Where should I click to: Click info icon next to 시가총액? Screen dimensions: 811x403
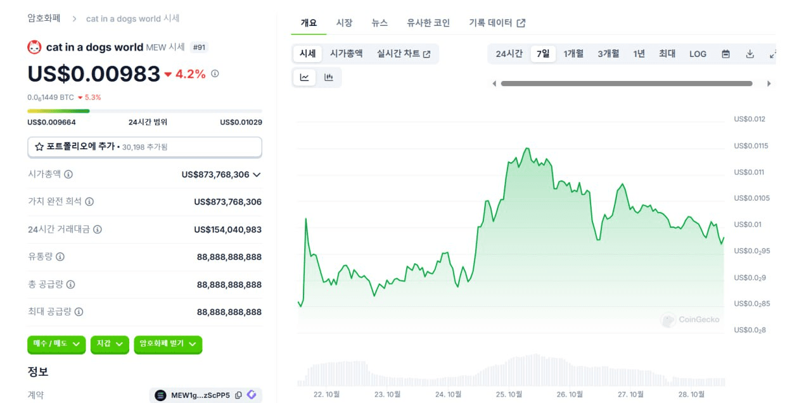tap(68, 174)
